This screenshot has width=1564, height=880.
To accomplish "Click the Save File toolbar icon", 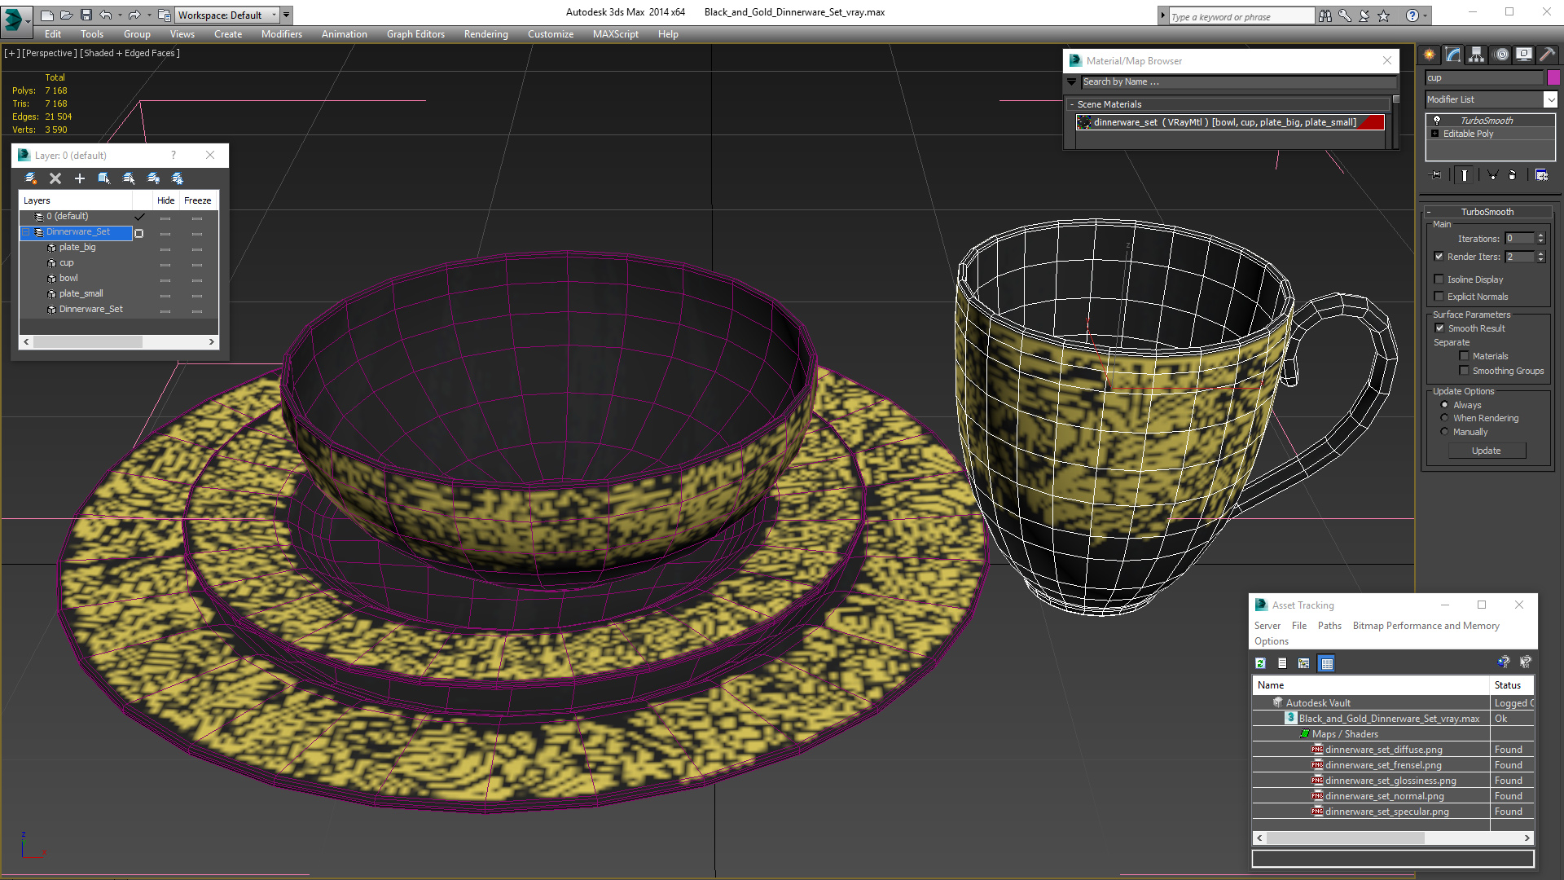I will 86,15.
